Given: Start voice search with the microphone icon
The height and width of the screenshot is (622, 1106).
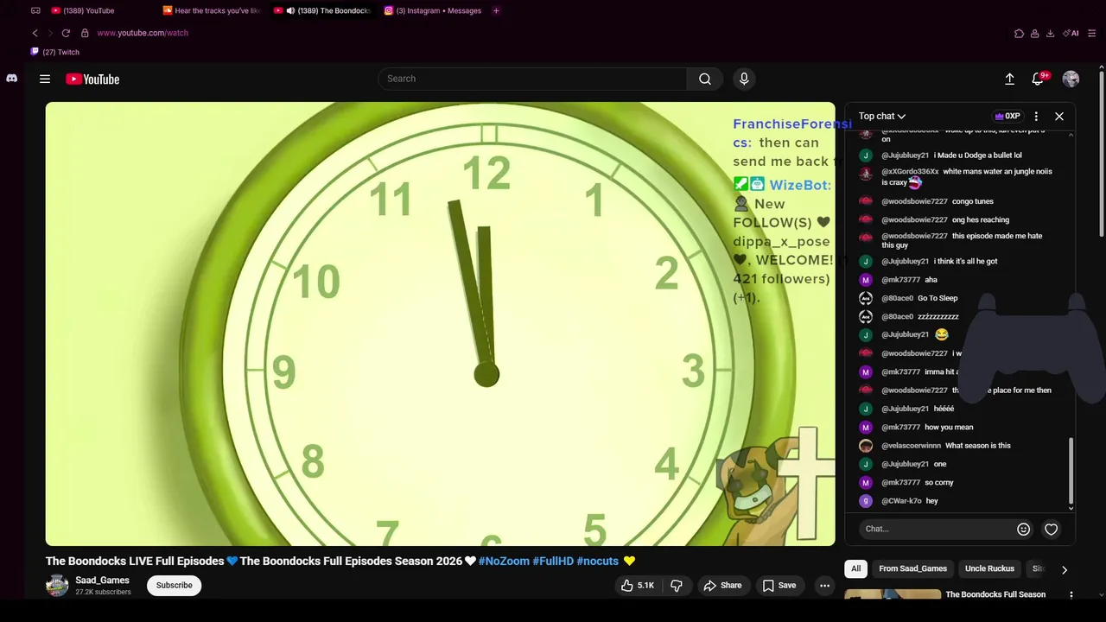Looking at the screenshot, I should [744, 79].
